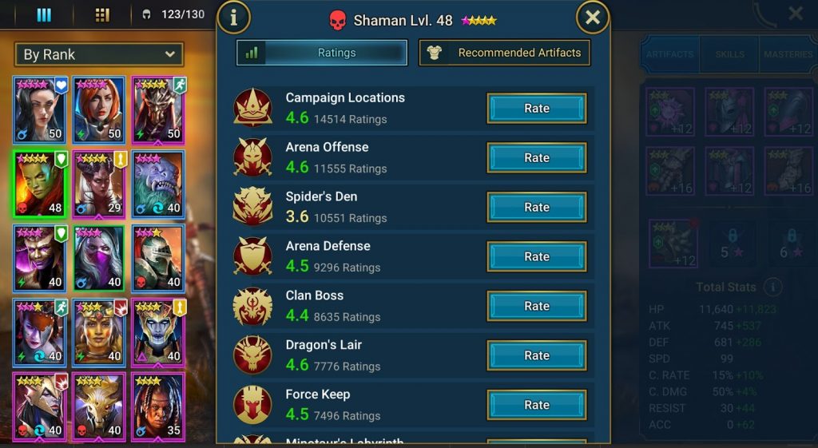
Task: Click the Arena Offense emblem icon
Action: tap(252, 157)
